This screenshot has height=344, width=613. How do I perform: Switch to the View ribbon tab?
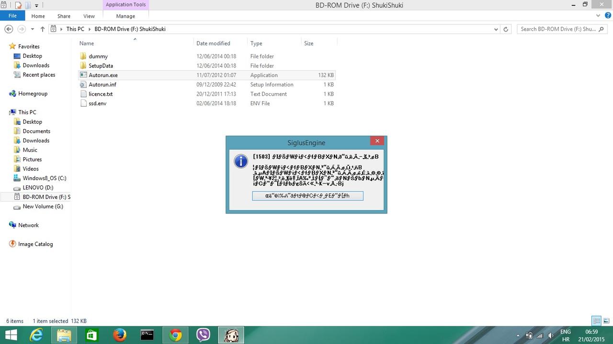click(x=89, y=16)
